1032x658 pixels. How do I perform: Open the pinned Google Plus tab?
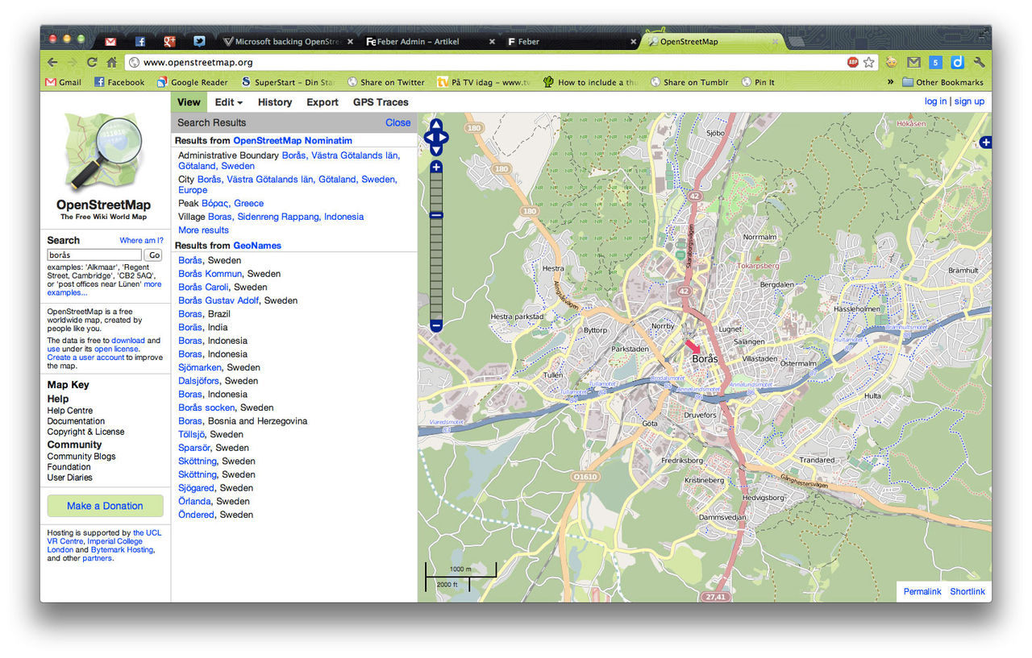(169, 41)
